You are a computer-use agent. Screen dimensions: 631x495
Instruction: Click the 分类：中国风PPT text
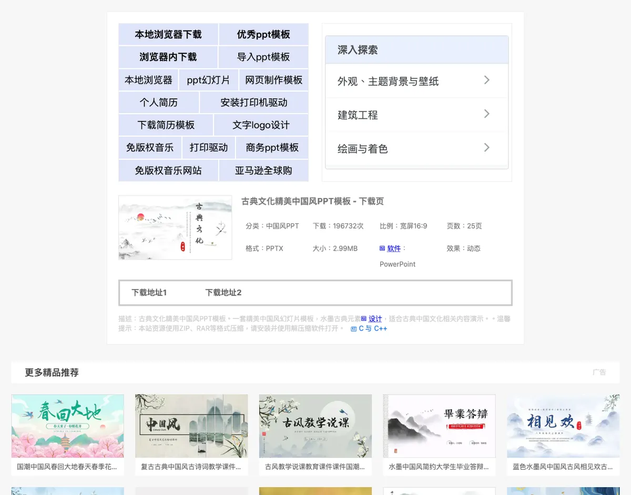point(272,226)
